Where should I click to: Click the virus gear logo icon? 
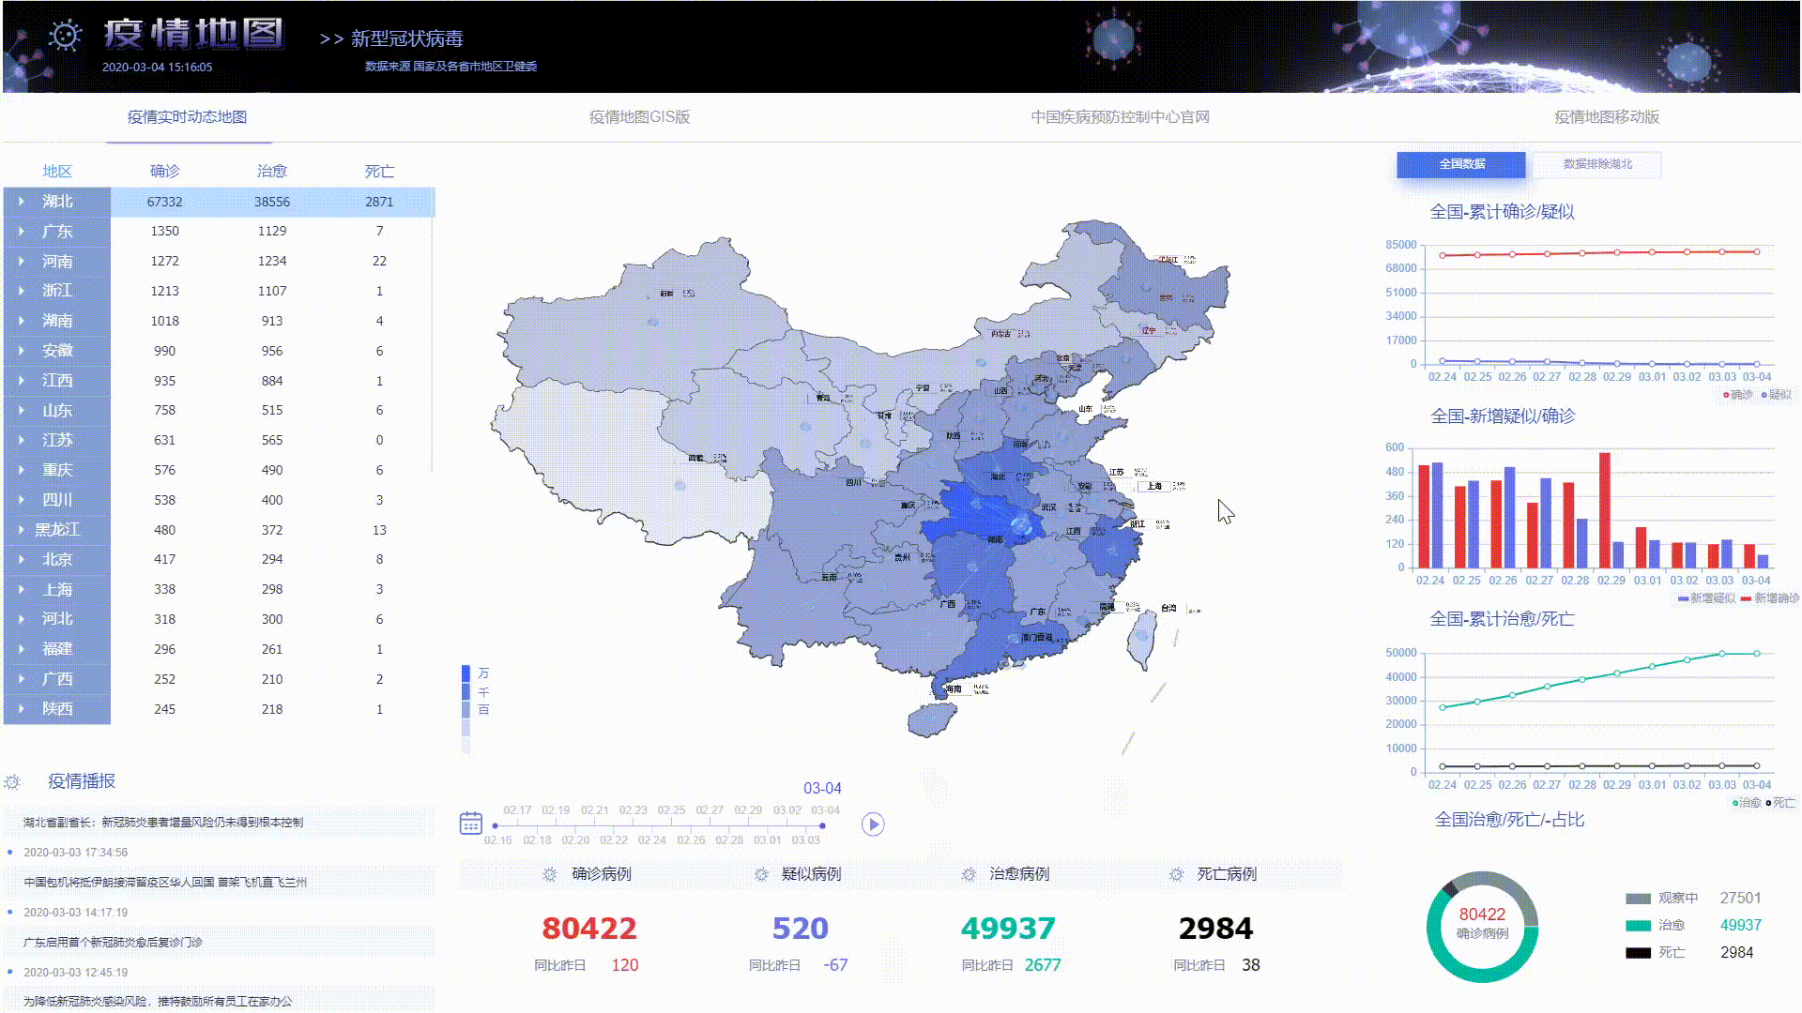[65, 36]
